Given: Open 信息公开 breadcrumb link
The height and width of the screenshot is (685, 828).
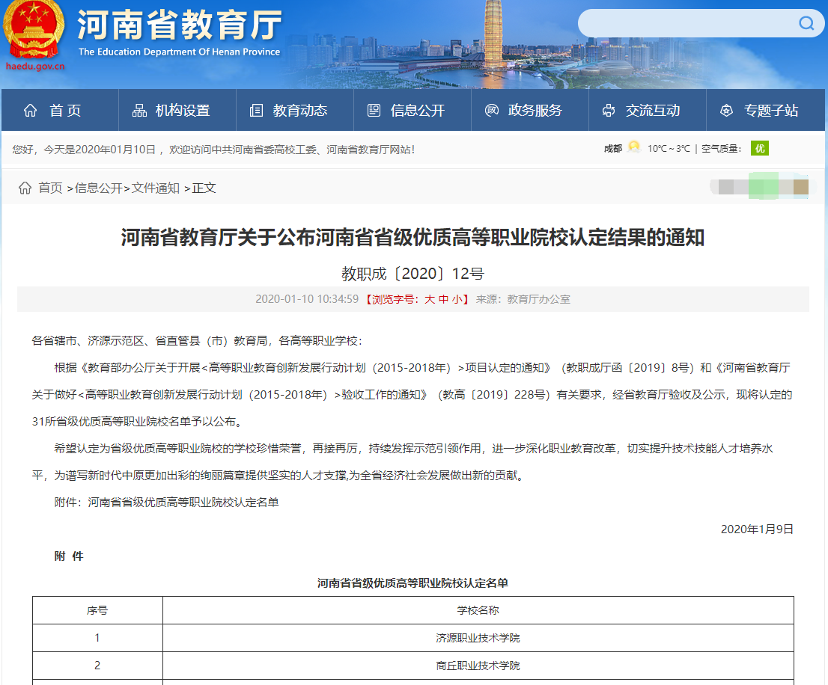Looking at the screenshot, I should pyautogui.click(x=99, y=188).
